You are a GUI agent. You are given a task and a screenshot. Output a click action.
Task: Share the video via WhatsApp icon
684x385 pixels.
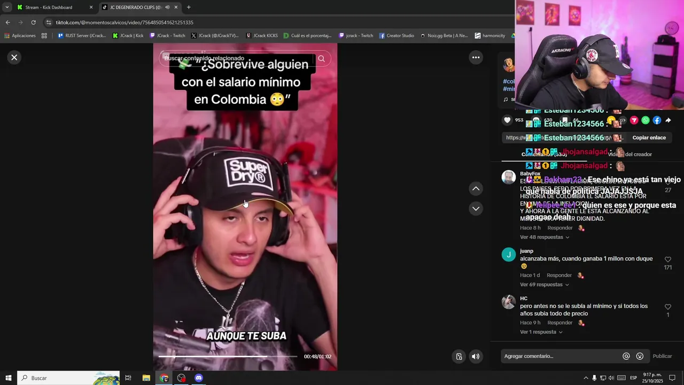click(646, 120)
